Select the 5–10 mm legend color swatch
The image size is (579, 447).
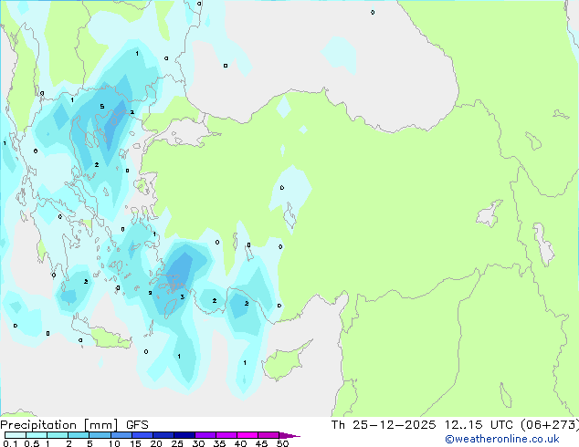[x=100, y=435]
